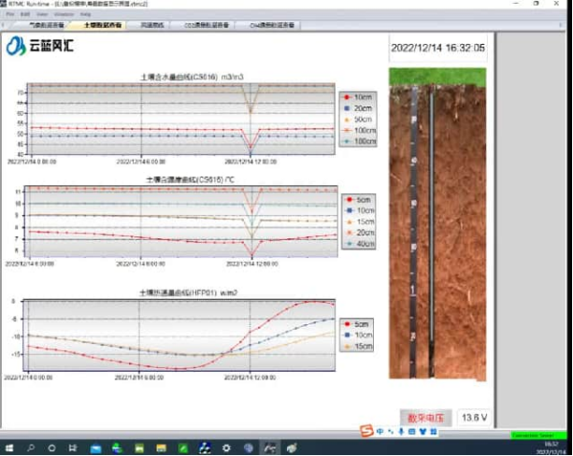Image resolution: width=573 pixels, height=456 pixels.
Task: Open the File menu
Action: 9,15
